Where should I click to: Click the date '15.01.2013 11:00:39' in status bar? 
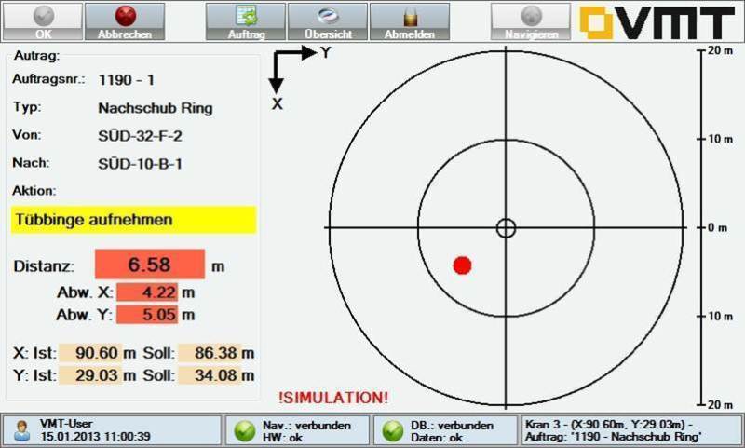coord(95,437)
